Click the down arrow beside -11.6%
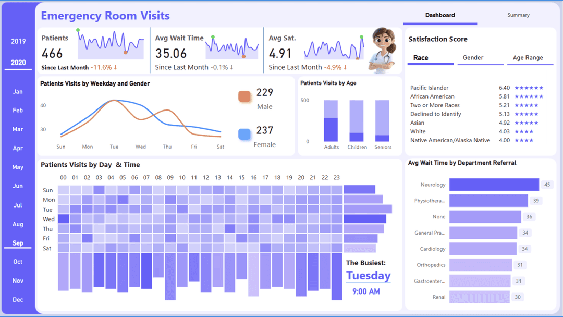This screenshot has height=317, width=563. click(116, 67)
